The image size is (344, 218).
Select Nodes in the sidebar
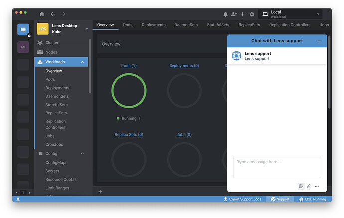coord(52,52)
